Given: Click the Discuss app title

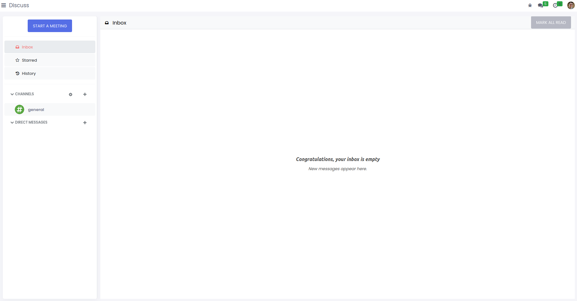Looking at the screenshot, I should click(19, 5).
